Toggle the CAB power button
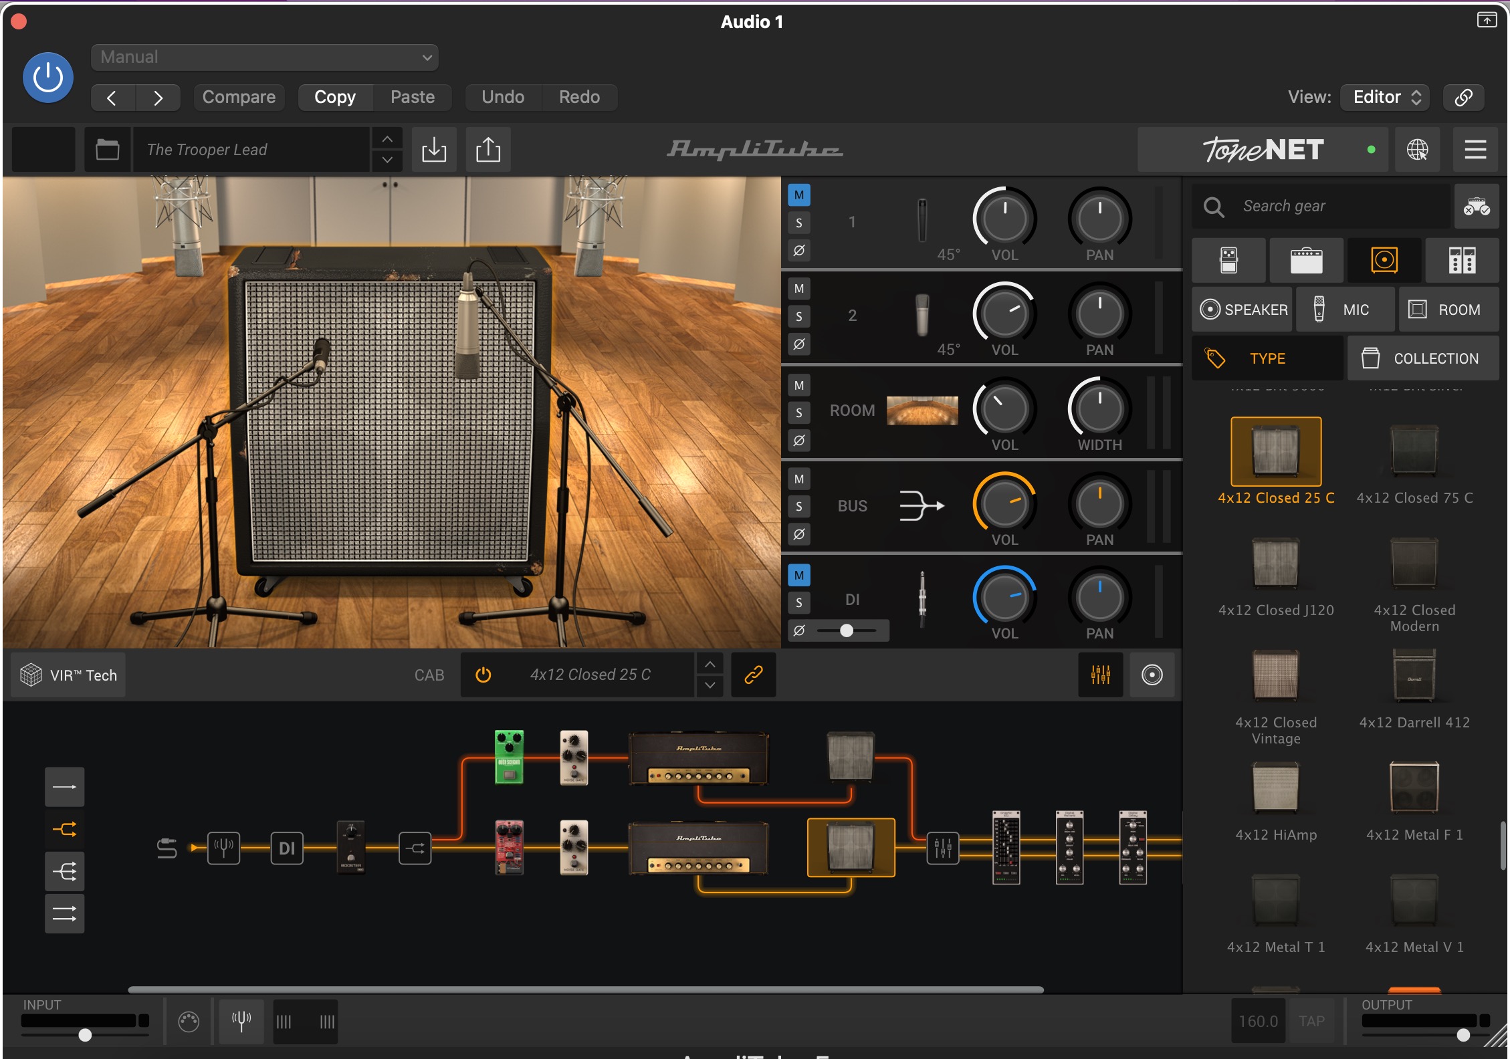 click(x=483, y=675)
